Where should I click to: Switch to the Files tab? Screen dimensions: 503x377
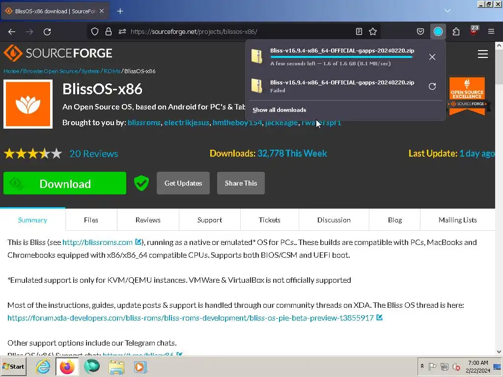click(x=91, y=220)
